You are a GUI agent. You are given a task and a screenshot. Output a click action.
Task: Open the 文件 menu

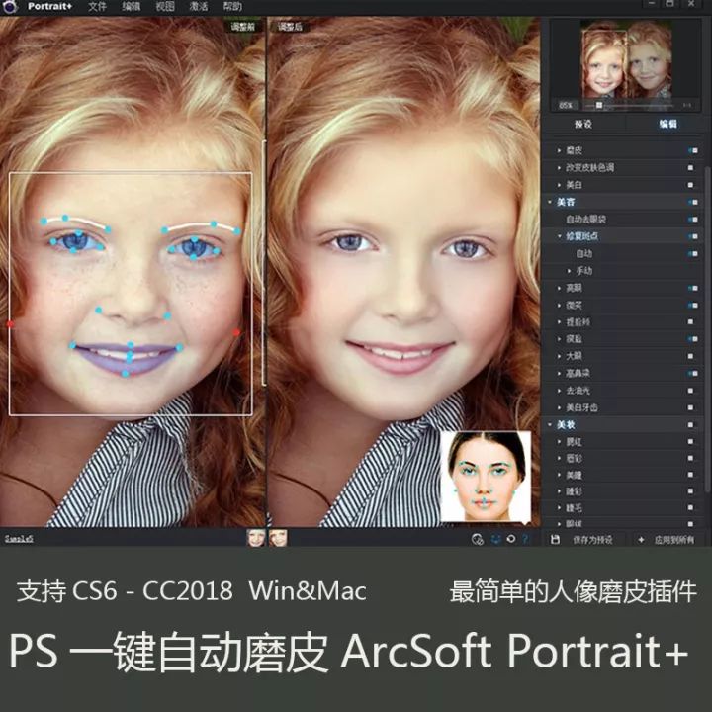click(x=97, y=7)
